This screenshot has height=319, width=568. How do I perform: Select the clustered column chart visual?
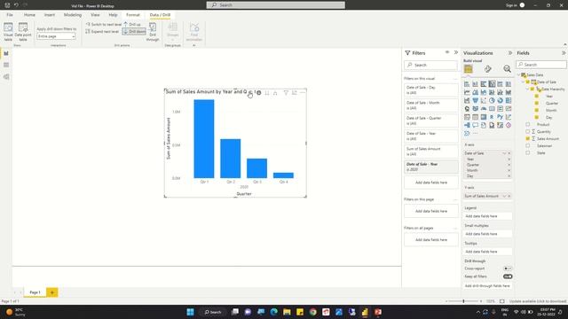click(492, 84)
